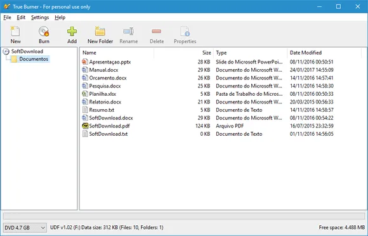Click the 21 KB size value
Viewport: 368px width, 236px height.
coord(204,102)
